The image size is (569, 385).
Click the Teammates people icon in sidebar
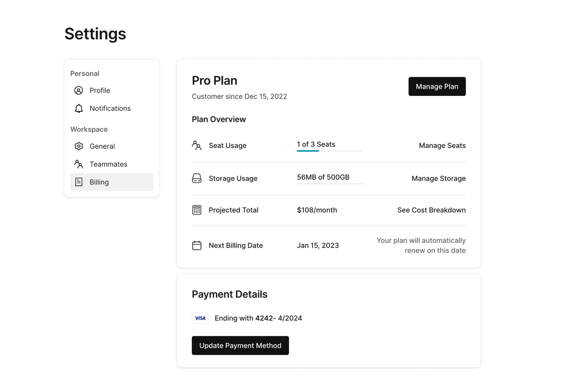79,164
